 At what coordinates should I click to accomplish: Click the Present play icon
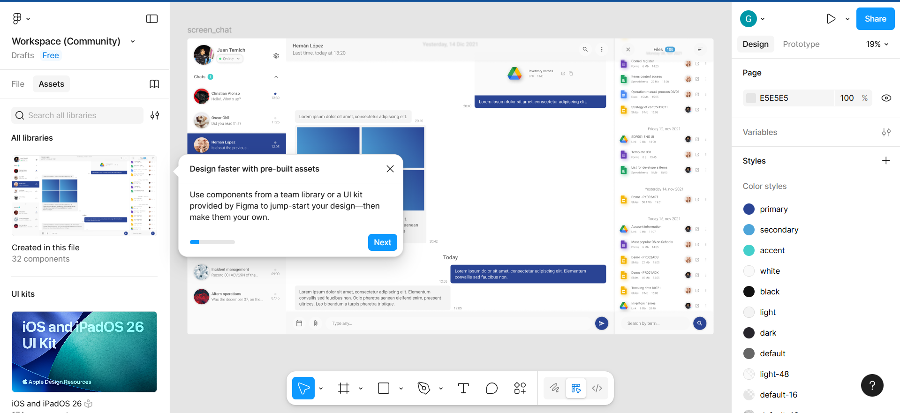(x=831, y=19)
